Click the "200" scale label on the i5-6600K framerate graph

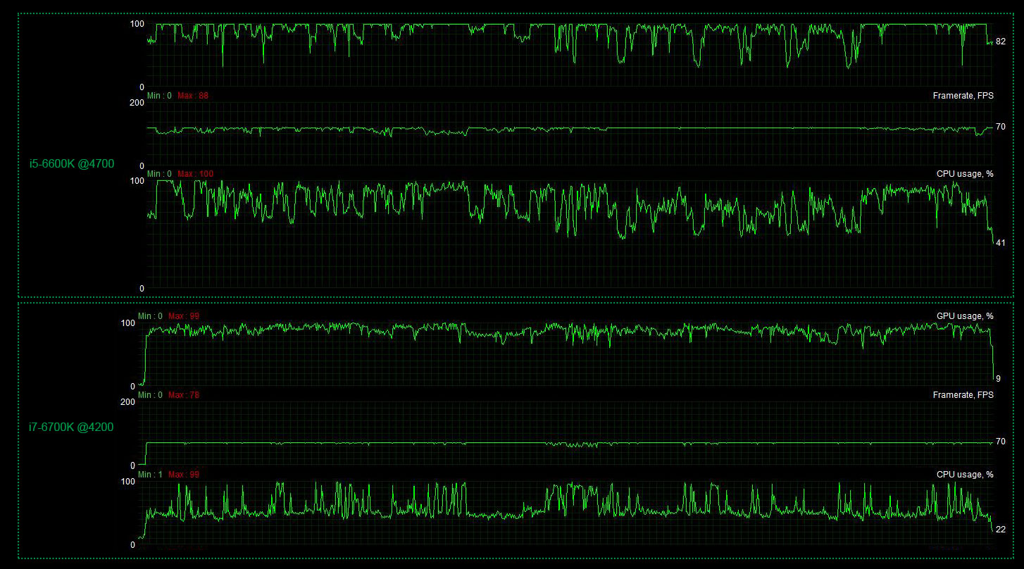[137, 103]
